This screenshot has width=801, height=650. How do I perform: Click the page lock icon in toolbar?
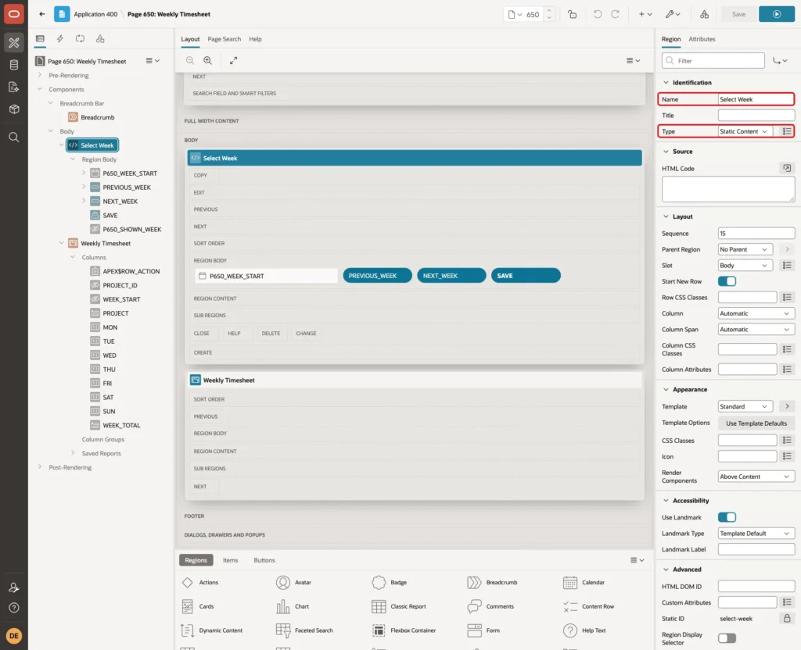click(572, 14)
